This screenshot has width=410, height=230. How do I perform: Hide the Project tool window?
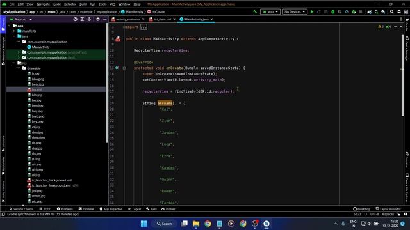[105, 19]
